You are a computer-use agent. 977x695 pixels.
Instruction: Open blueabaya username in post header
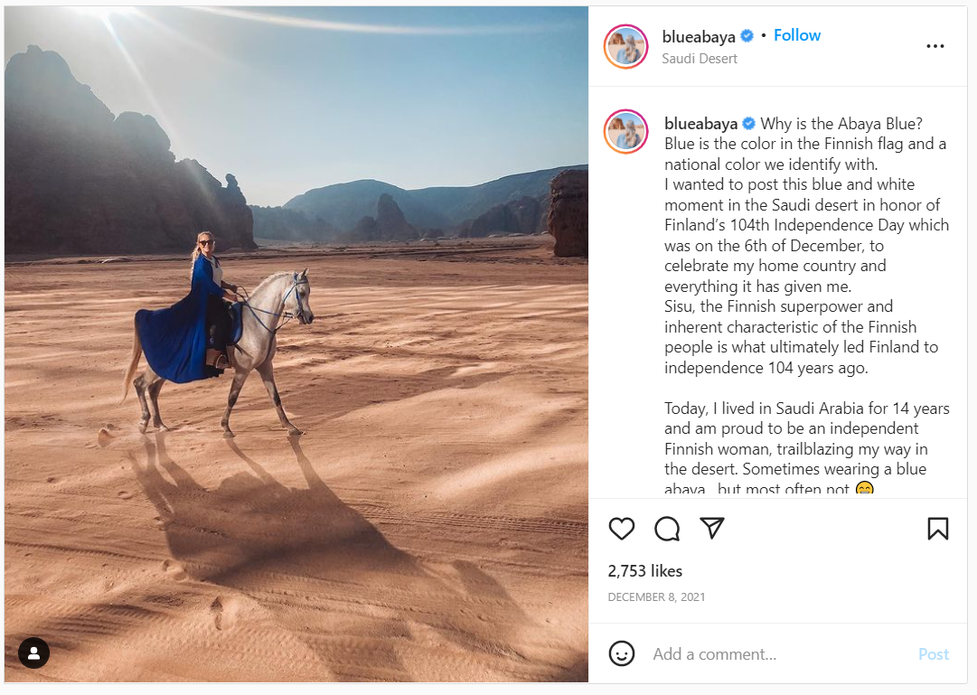[699, 37]
